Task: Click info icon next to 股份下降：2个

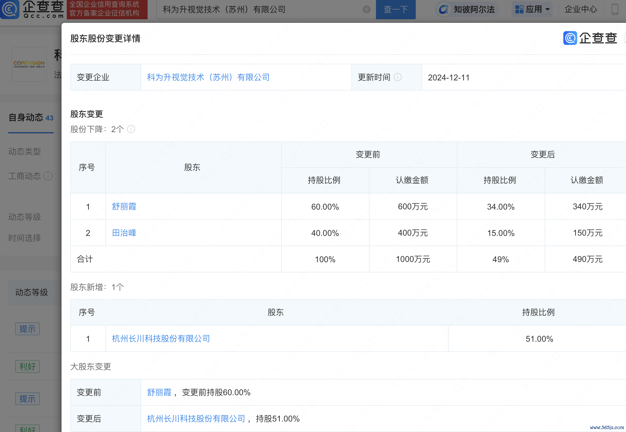Action: (131, 129)
